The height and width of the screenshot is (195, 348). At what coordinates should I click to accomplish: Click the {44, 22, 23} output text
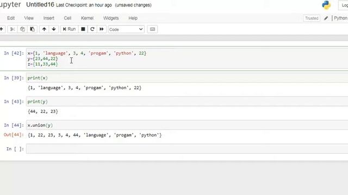[x=43, y=112]
